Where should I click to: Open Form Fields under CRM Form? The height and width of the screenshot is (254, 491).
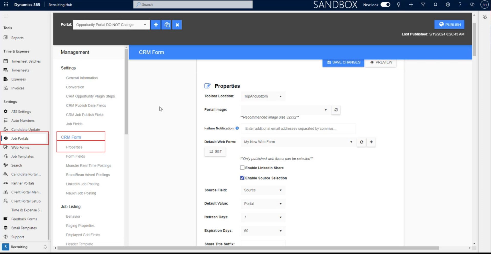[75, 157]
